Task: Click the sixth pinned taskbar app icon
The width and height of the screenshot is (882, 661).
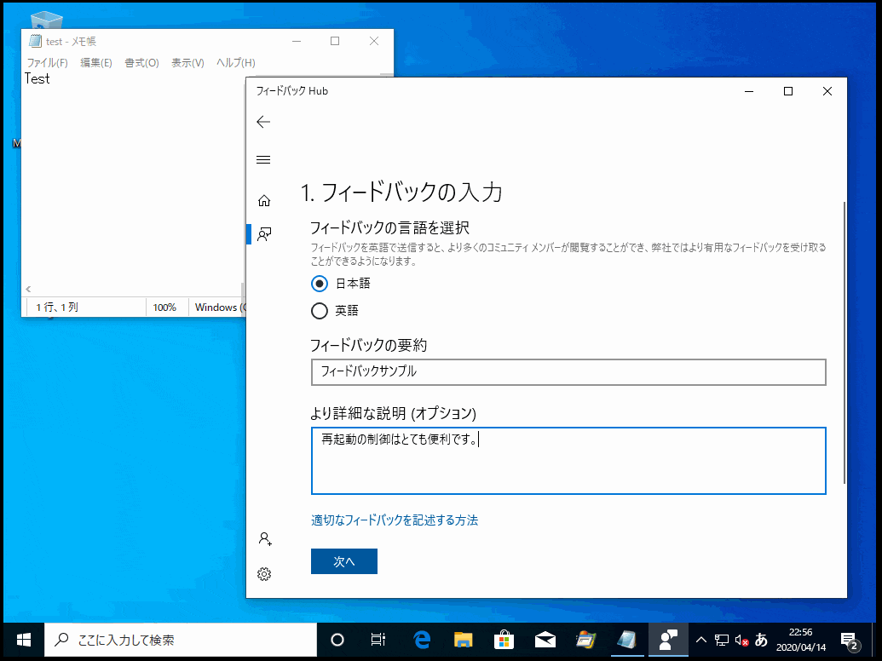Action: (x=586, y=640)
